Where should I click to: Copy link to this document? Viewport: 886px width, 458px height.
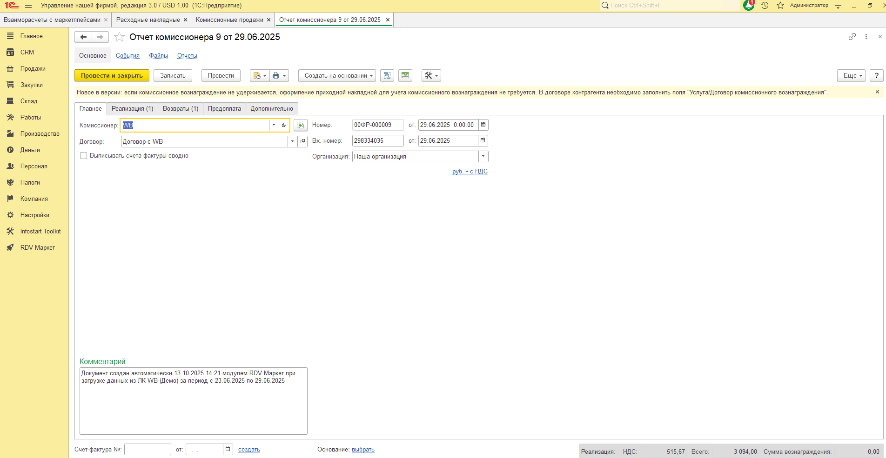tap(852, 36)
